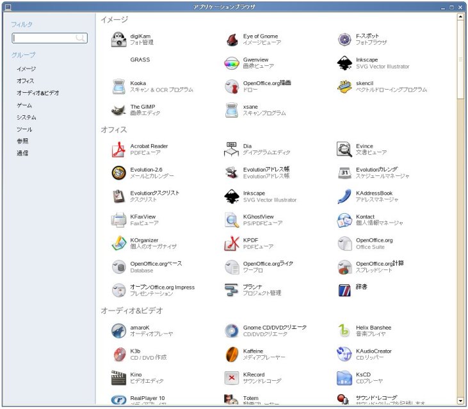This screenshot has height=409, width=468.
Task: Open the Helix Banshee music icon
Action: coord(344,331)
